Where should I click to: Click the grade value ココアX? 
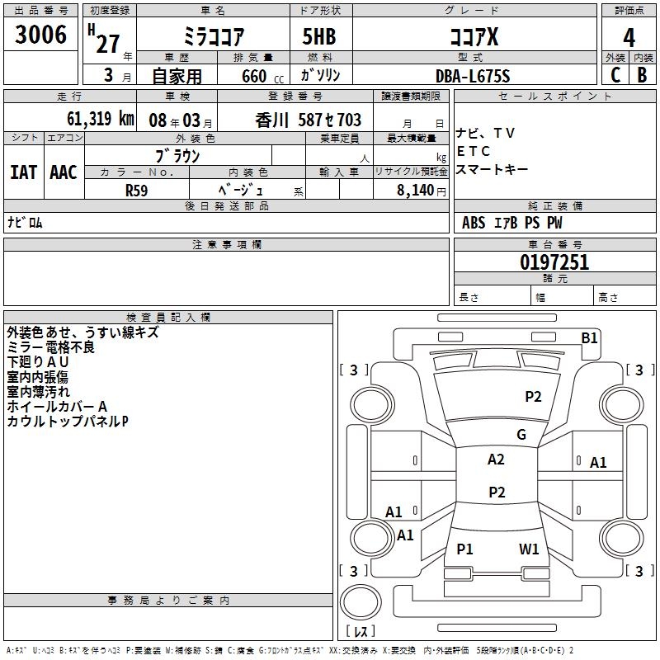(x=474, y=36)
